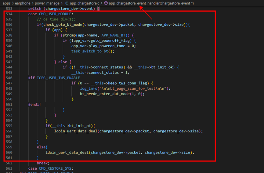Open the 'earphone' breadcrumb segment
Screen dimensions: 264x173
point(23,3)
